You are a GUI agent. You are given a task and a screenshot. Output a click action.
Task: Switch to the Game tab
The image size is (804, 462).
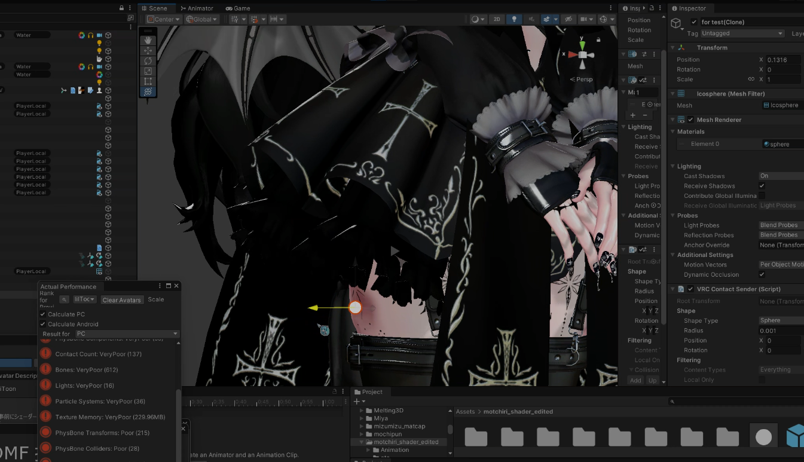tap(238, 8)
